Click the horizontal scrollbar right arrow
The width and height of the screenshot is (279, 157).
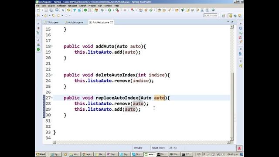pyautogui.click(x=228, y=142)
